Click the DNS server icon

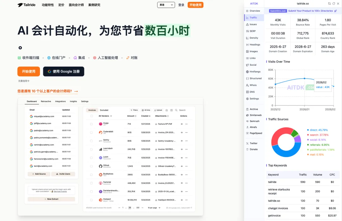247,92
